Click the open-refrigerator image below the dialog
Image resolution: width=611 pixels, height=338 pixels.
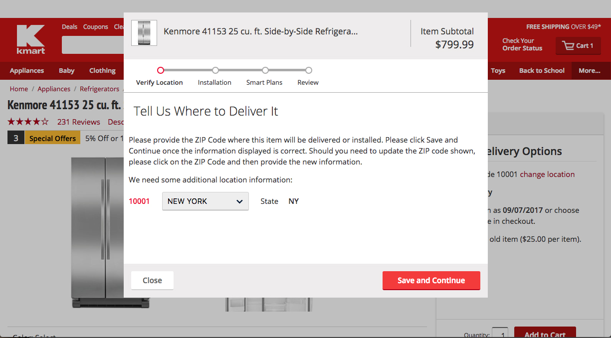(269, 305)
